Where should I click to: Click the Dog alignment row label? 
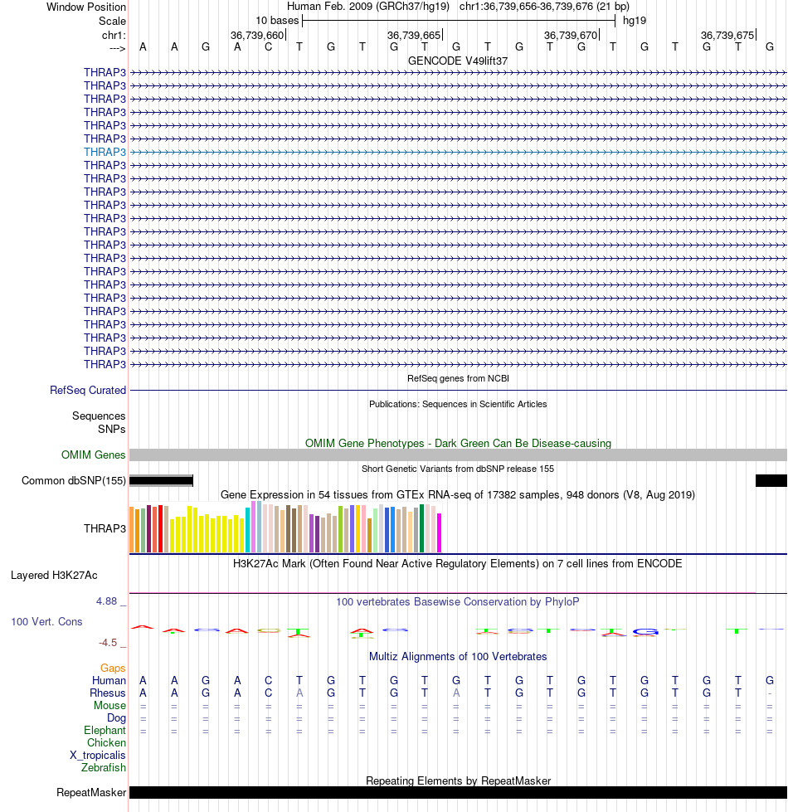(x=116, y=717)
